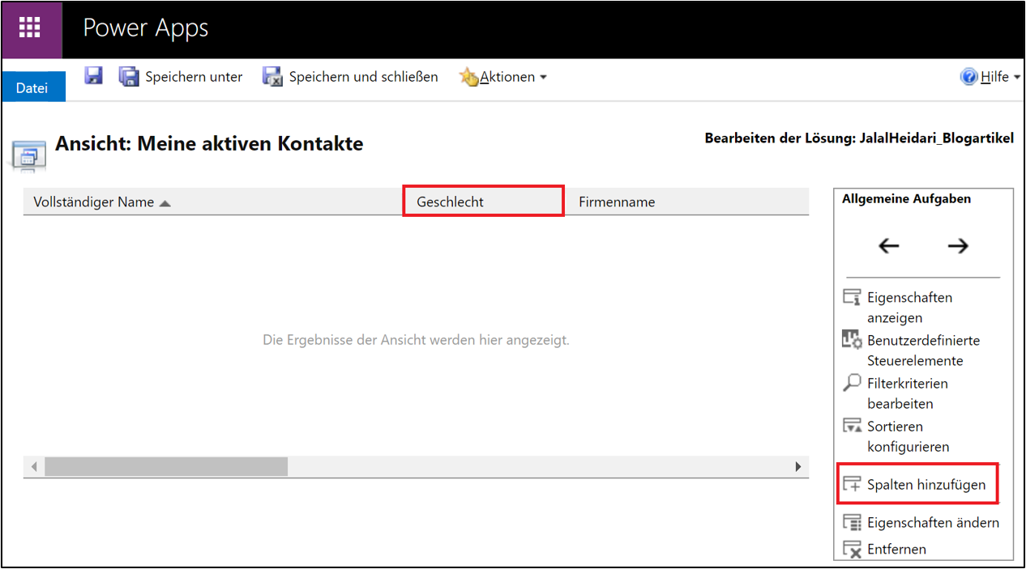Click the Eigenschaften anzeigen icon
The width and height of the screenshot is (1026, 569).
point(852,297)
